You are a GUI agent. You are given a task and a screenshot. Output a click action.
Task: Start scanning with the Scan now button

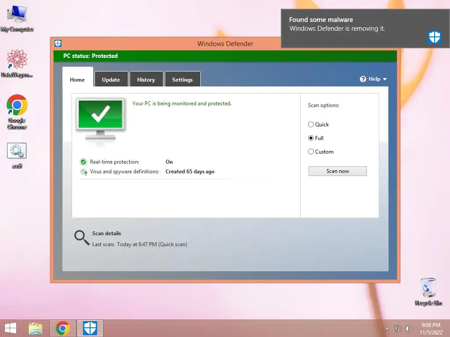(337, 171)
